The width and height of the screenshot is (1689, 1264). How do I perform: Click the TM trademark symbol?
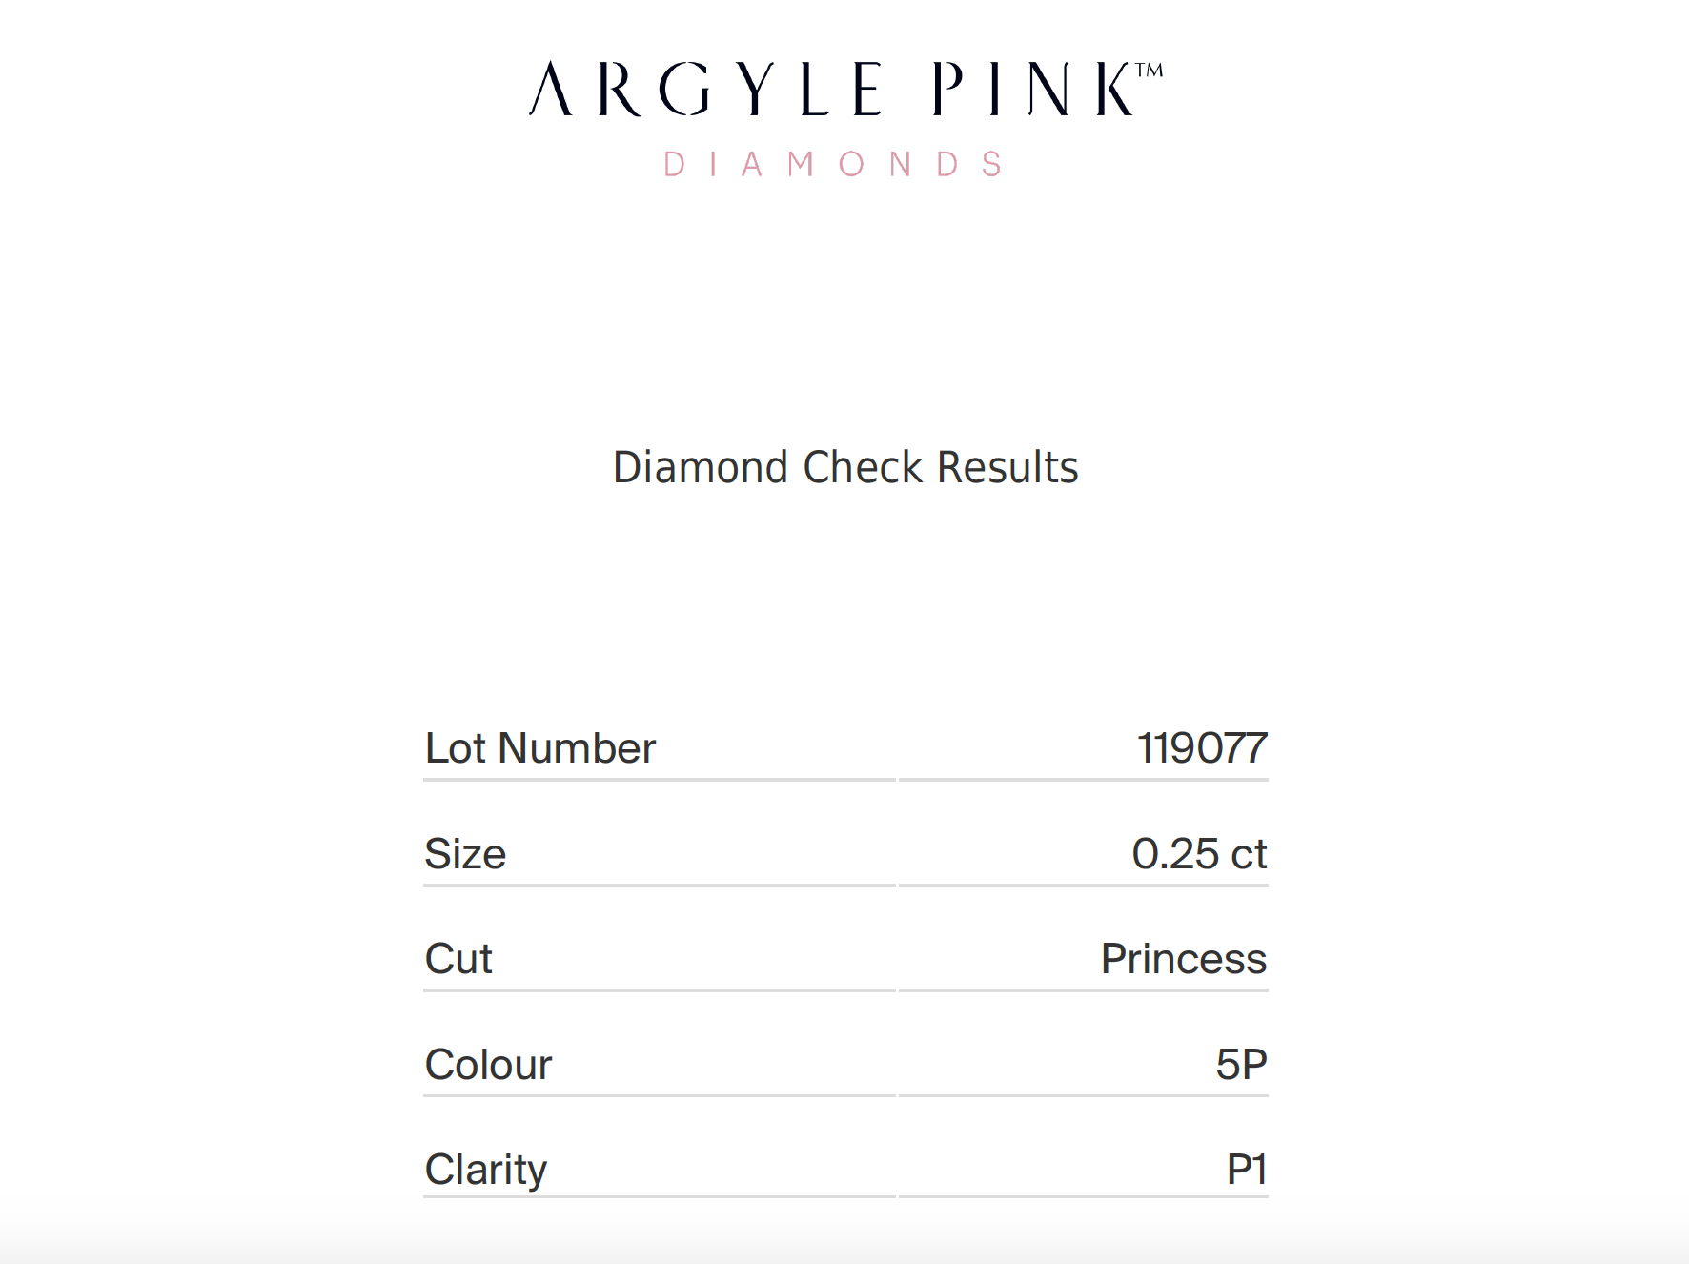point(1150,71)
